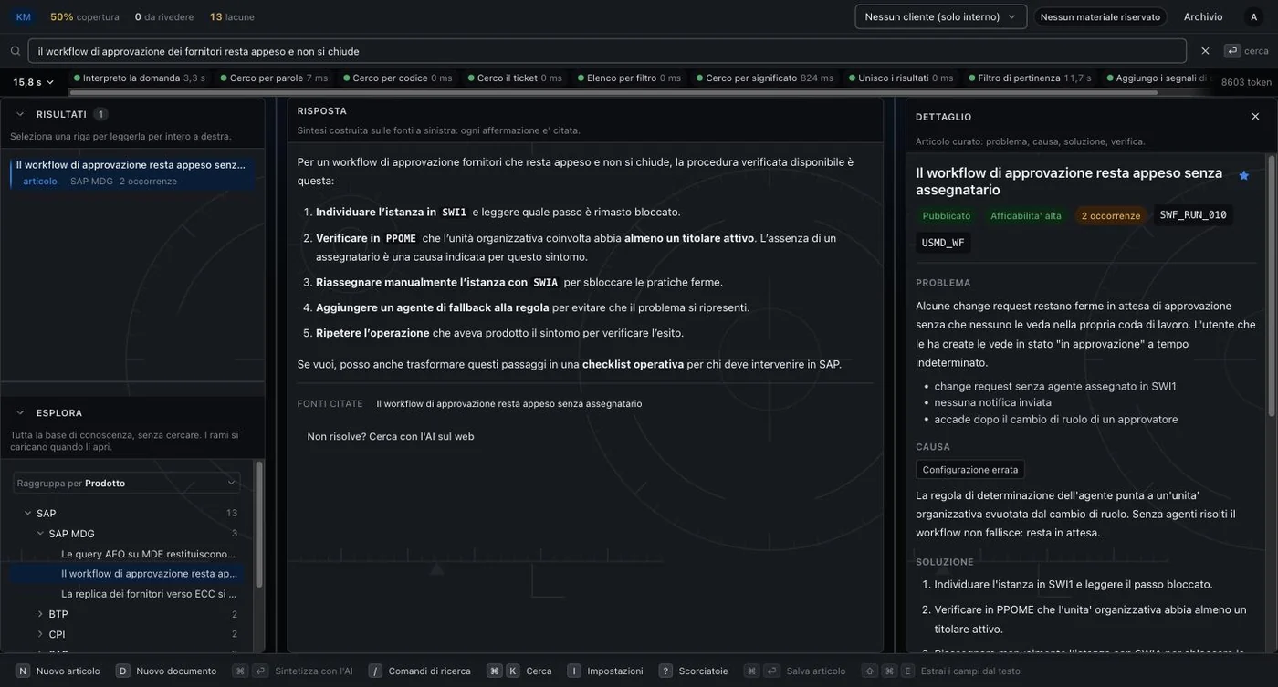
Task: Click the '2 occorrenze' badge in Dettaglio
Action: [x=1111, y=215]
